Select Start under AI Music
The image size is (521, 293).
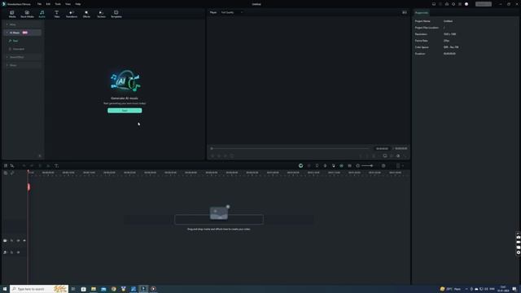pyautogui.click(x=15, y=41)
